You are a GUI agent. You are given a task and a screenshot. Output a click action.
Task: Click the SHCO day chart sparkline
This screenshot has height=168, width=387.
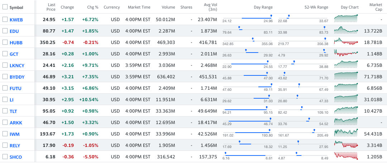[x=346, y=156]
